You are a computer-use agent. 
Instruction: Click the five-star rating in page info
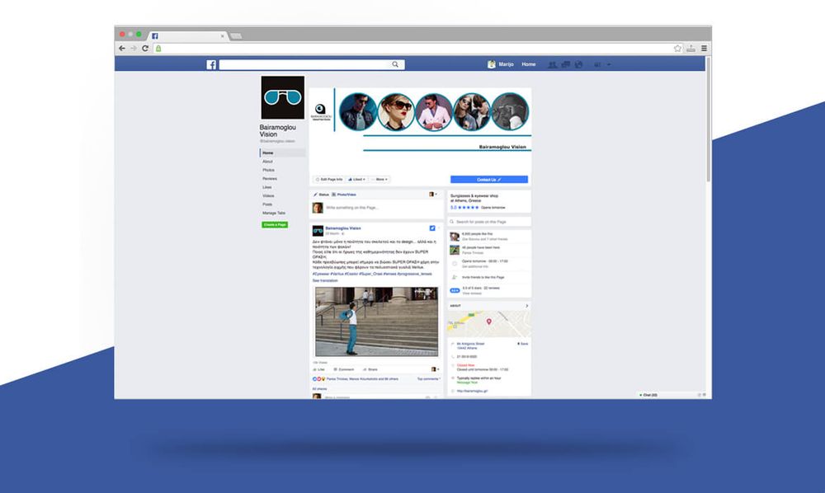(x=468, y=208)
